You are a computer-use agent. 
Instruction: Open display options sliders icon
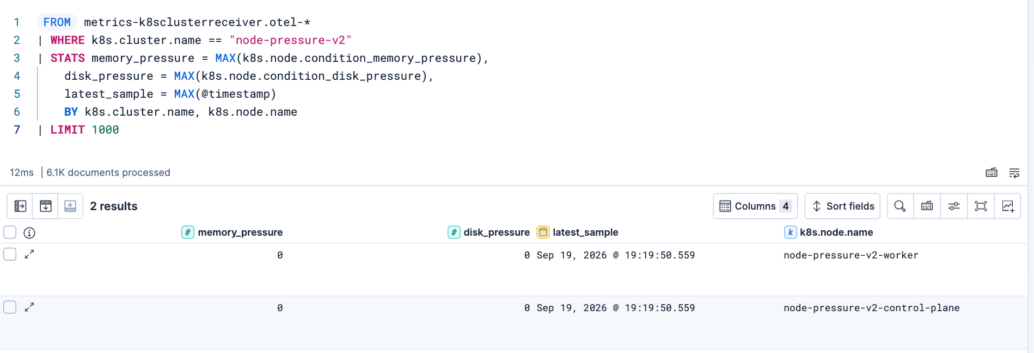pyautogui.click(x=954, y=206)
